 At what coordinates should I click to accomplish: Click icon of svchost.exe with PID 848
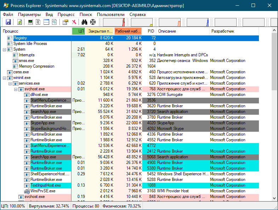point(21,197)
